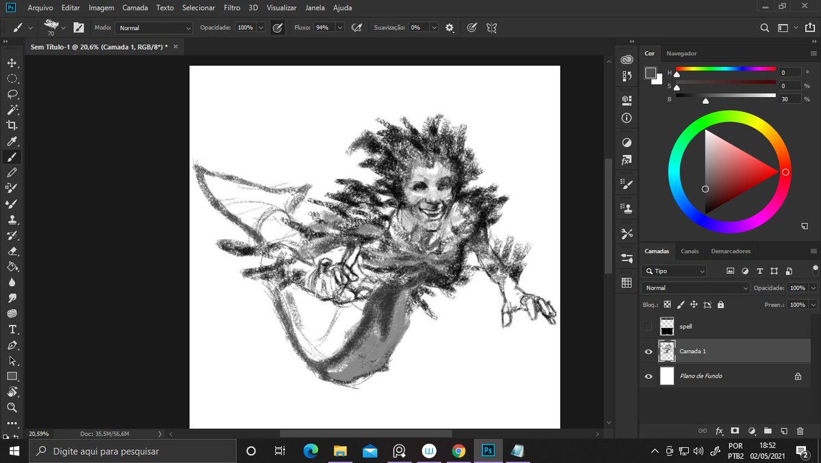
Task: Hide the Camada 1 layer
Action: coord(648,351)
